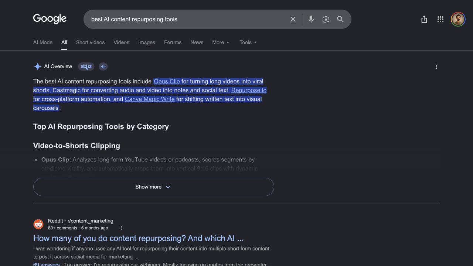Click Video-to-Shorts Clipping heading
This screenshot has width=473, height=266.
click(76, 146)
